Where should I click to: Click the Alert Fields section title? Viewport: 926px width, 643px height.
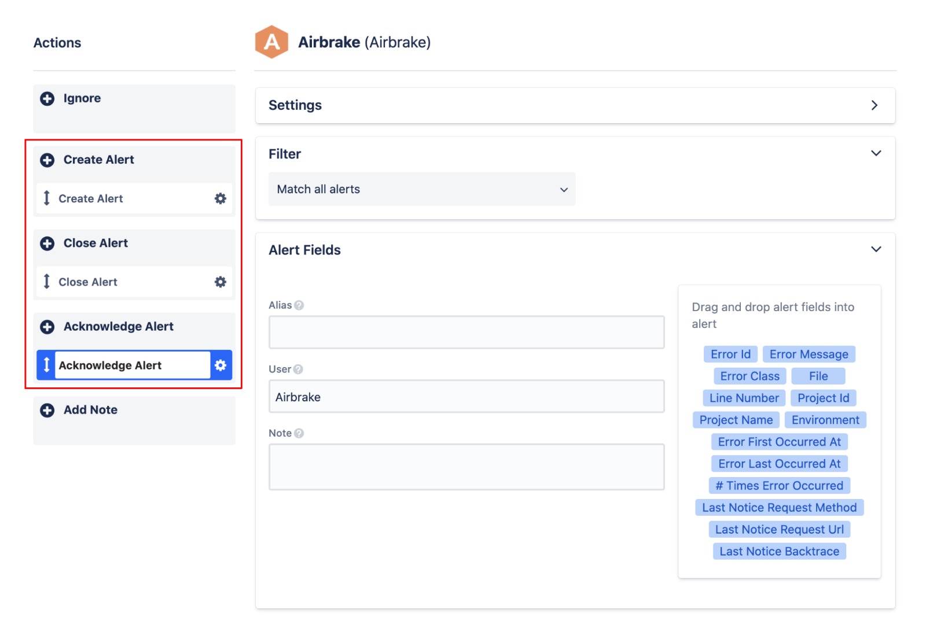pyautogui.click(x=304, y=250)
